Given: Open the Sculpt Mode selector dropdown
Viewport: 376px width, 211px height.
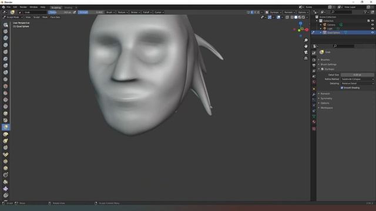Looking at the screenshot, I should point(13,17).
